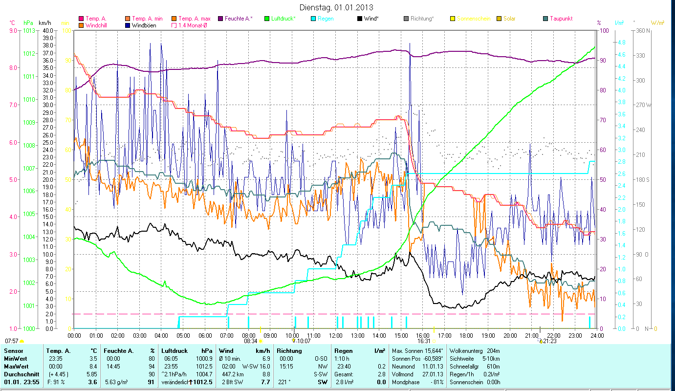The image size is (675, 391).
Task: Click the chart title Dienstag, 01.01.2013
Action: pyautogui.click(x=336, y=7)
